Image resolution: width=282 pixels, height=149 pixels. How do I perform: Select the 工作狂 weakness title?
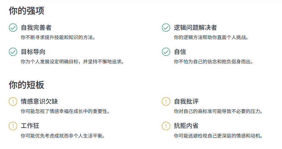click(x=30, y=126)
